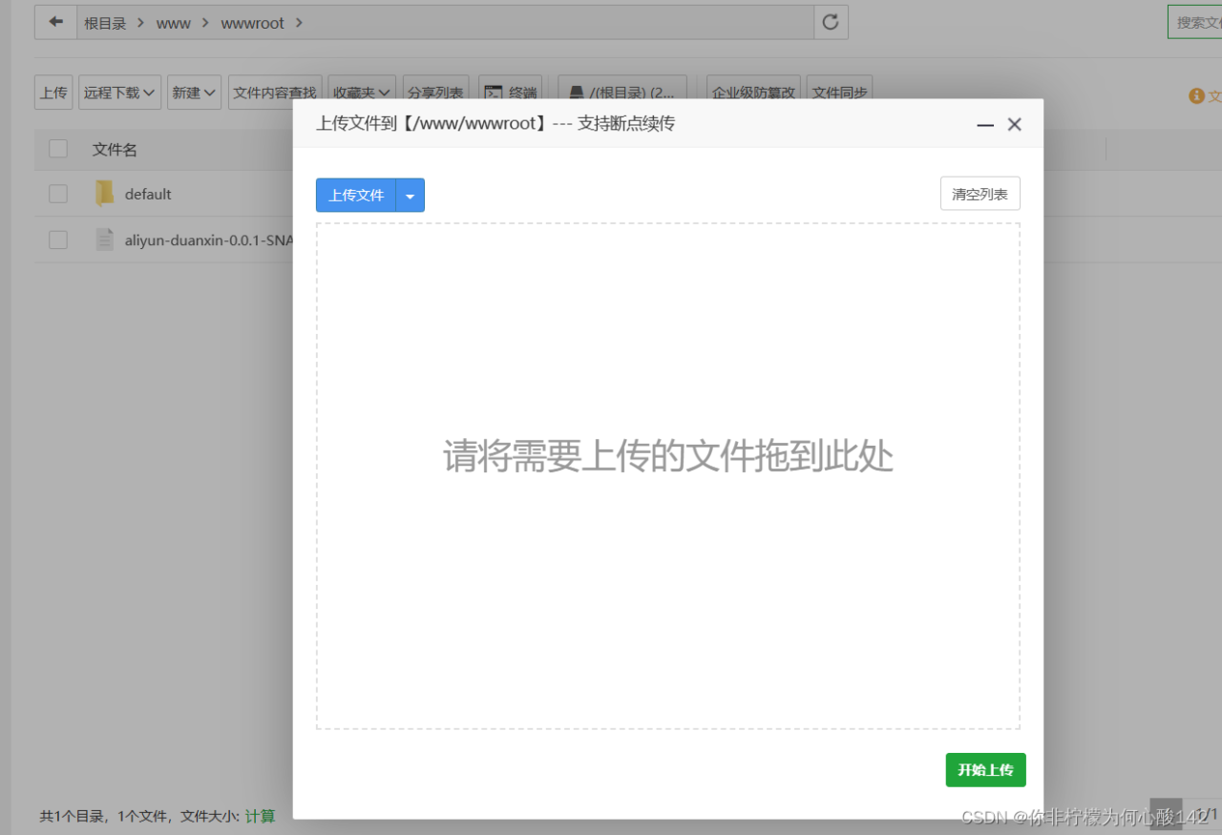
Task: Check the default folder row checkbox
Action: pos(57,193)
